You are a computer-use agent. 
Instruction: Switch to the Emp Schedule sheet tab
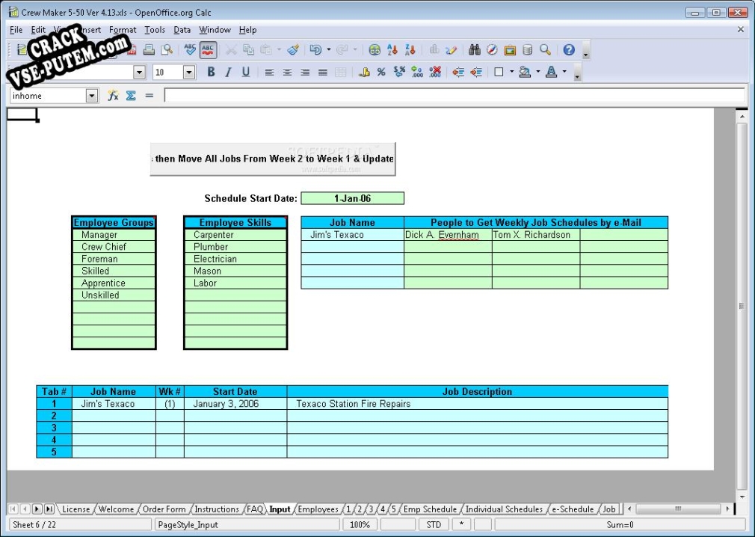[430, 509]
